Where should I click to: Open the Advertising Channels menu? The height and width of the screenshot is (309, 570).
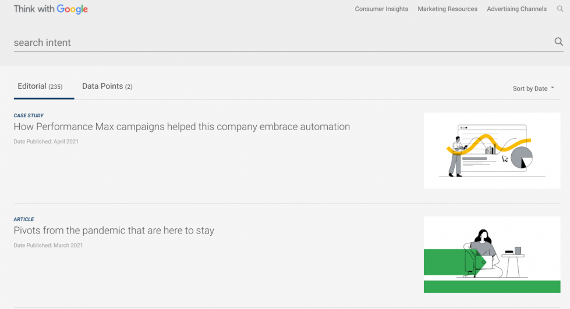516,9
